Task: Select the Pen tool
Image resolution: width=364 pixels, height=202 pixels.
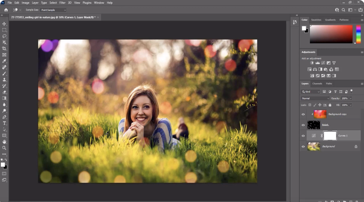Action: (x=4, y=117)
